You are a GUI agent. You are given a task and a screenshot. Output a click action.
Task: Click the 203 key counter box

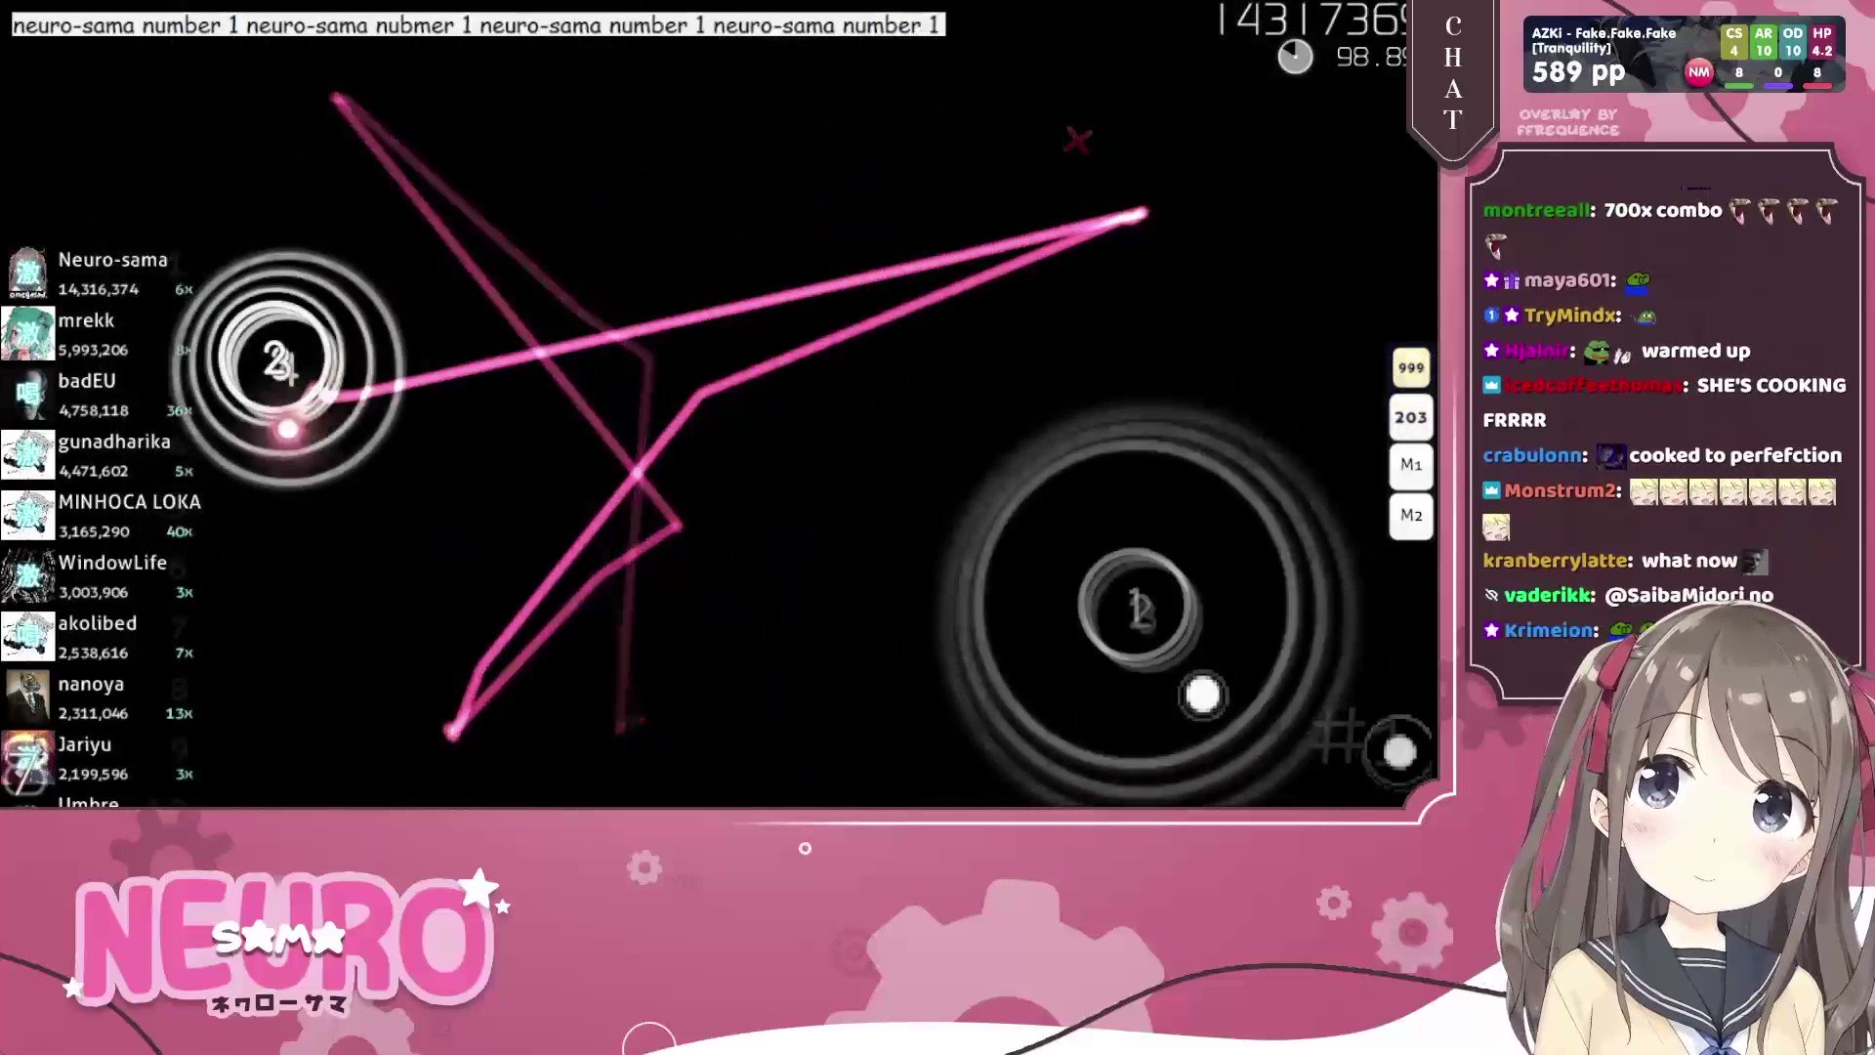(x=1410, y=418)
